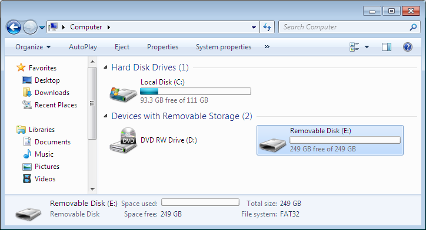The image size is (426, 230).
Task: Open AutoPlay from the toolbar
Action: (x=83, y=47)
